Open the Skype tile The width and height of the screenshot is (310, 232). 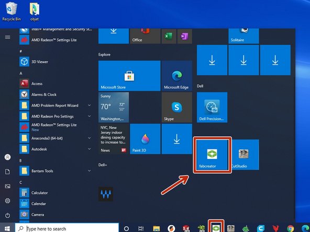(x=177, y=107)
